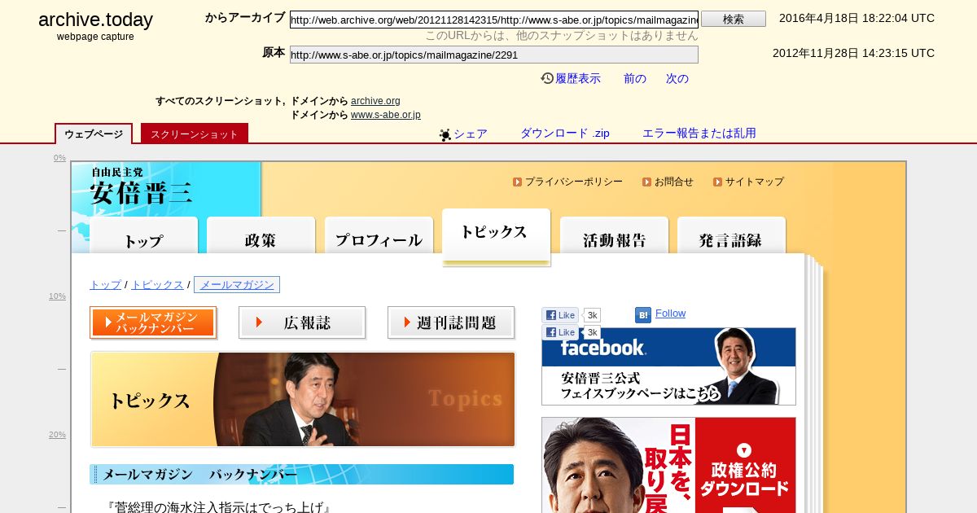Screen dimensions: 977x513
Task: Click the upper 3k like counter
Action: coord(593,315)
